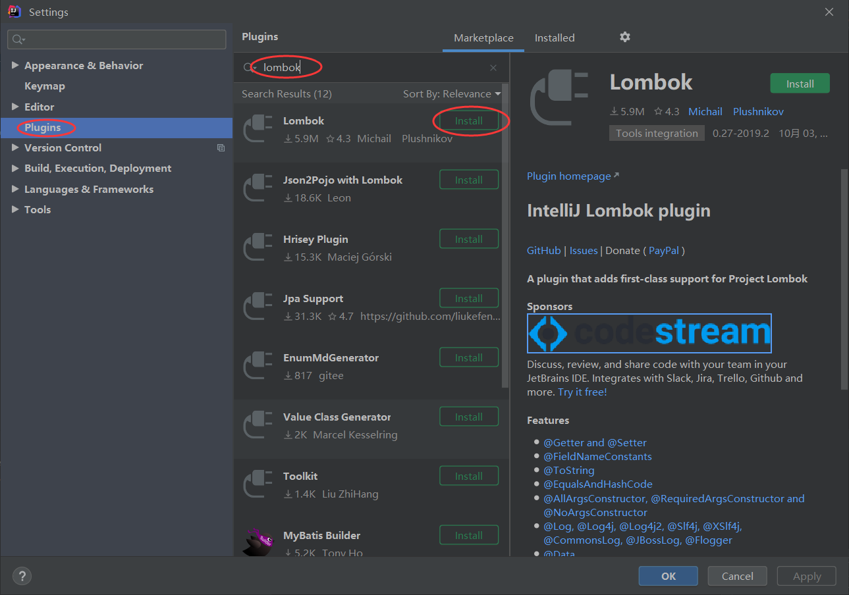Open the PayPal donate link
Image resolution: width=849 pixels, height=595 pixels.
click(665, 251)
